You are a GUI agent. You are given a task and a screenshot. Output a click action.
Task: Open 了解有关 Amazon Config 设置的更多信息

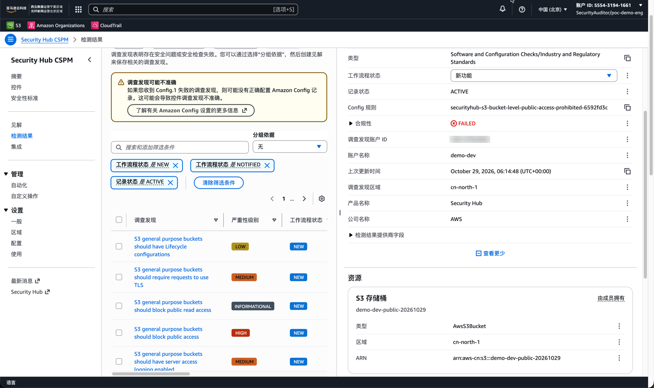tap(191, 111)
